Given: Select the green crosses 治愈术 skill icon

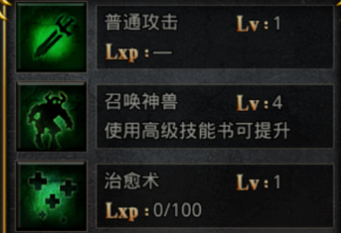Looking at the screenshot, I should (x=52, y=197).
